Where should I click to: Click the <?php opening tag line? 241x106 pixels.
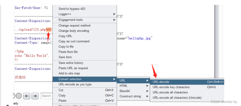(x=19, y=51)
